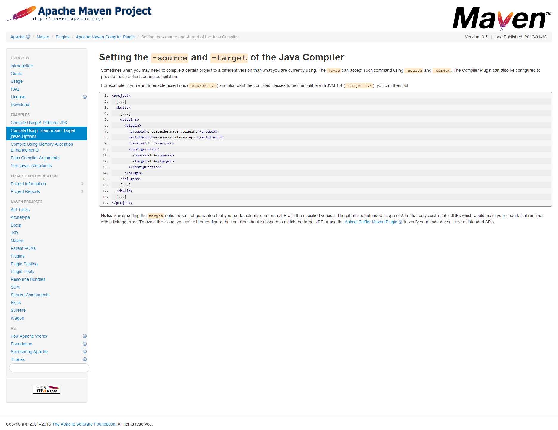Open the Shared Components link

click(30, 295)
